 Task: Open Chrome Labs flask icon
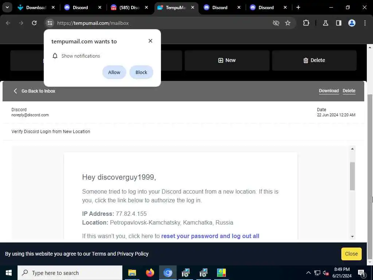326,23
